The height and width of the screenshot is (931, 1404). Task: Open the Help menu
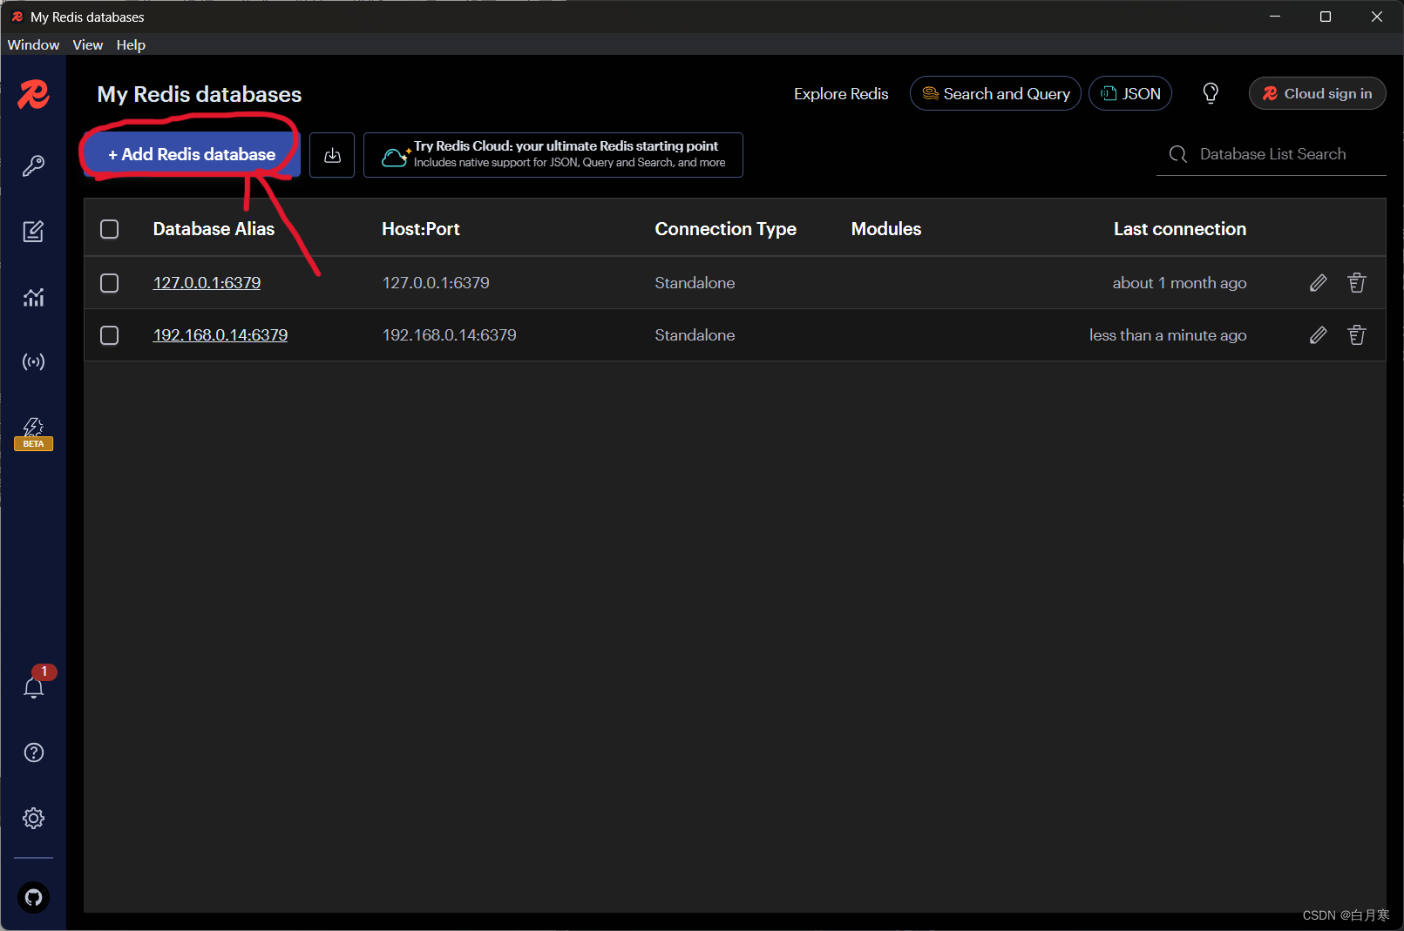point(131,44)
